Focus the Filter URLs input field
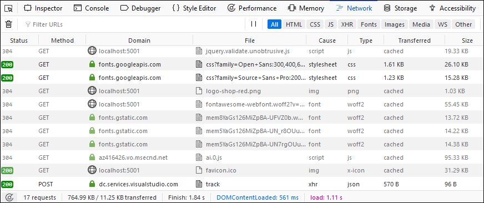Screen dimensions: 484x203 [133, 24]
